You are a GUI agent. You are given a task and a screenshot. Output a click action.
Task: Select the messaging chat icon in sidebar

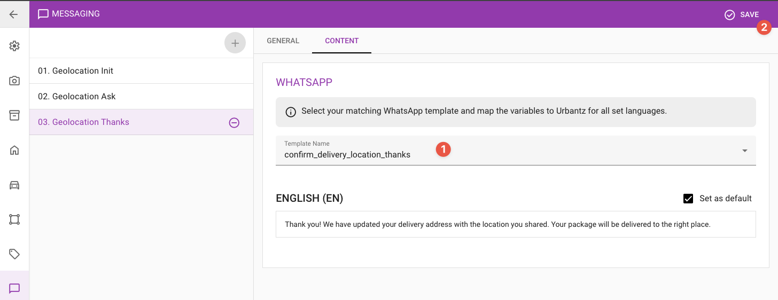coord(14,288)
